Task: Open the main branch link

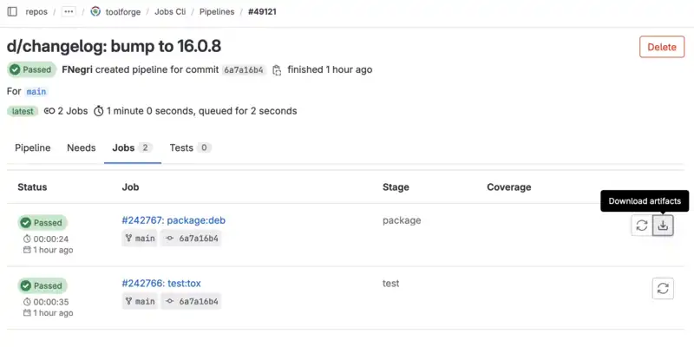Action: coord(36,92)
